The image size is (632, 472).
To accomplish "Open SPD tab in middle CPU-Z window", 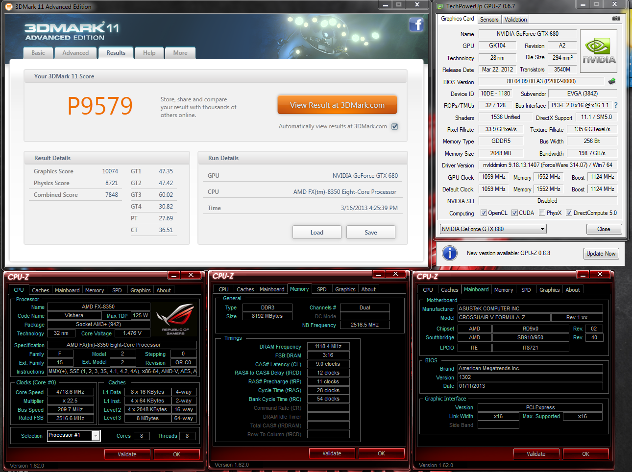I will [321, 289].
